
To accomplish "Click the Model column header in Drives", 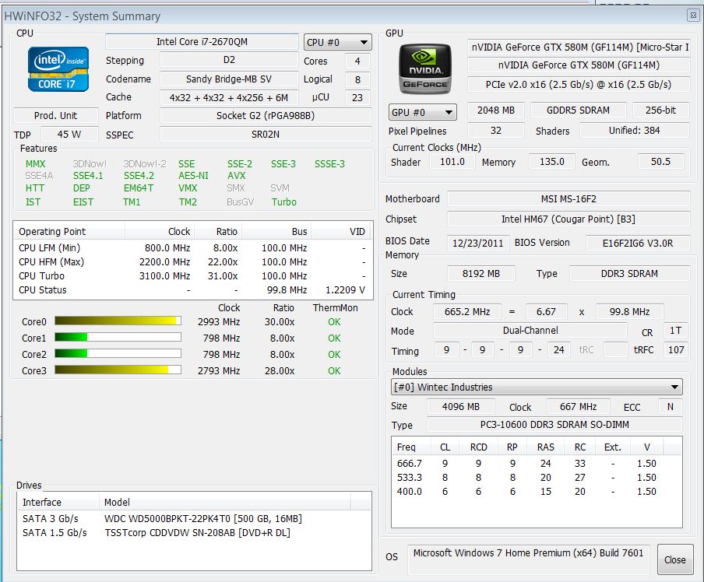I will click(x=224, y=502).
